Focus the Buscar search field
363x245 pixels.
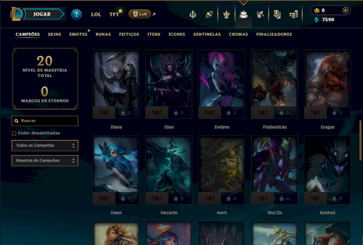coord(45,121)
